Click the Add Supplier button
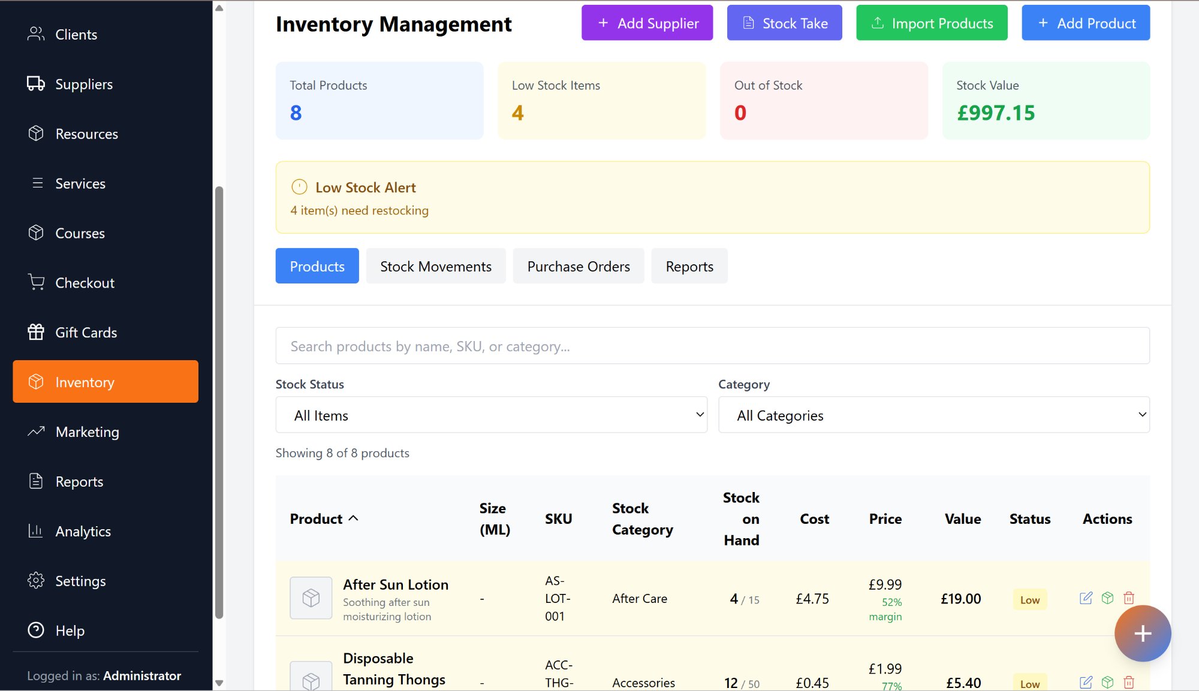This screenshot has width=1199, height=691. 647,23
